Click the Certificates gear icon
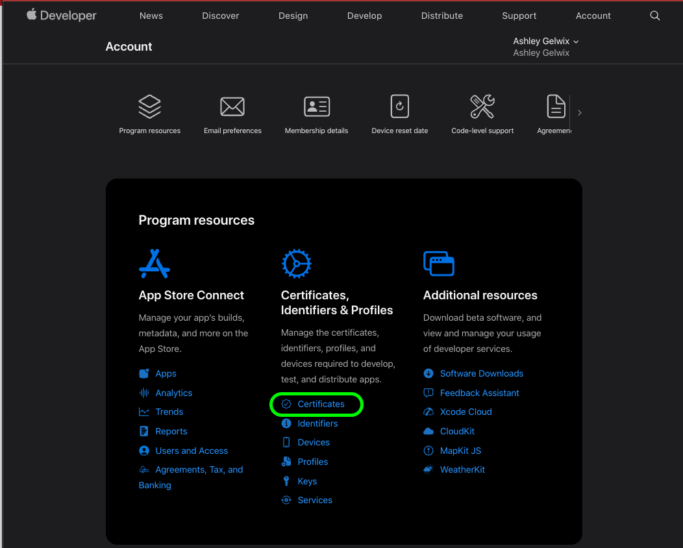The width and height of the screenshot is (683, 548). coord(297,264)
